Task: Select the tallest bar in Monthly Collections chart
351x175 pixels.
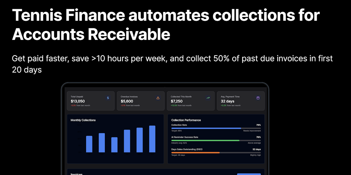Action: pyautogui.click(x=152, y=139)
